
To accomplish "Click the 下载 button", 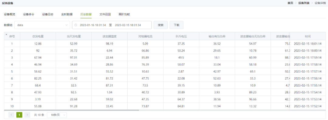I will [x=176, y=25].
